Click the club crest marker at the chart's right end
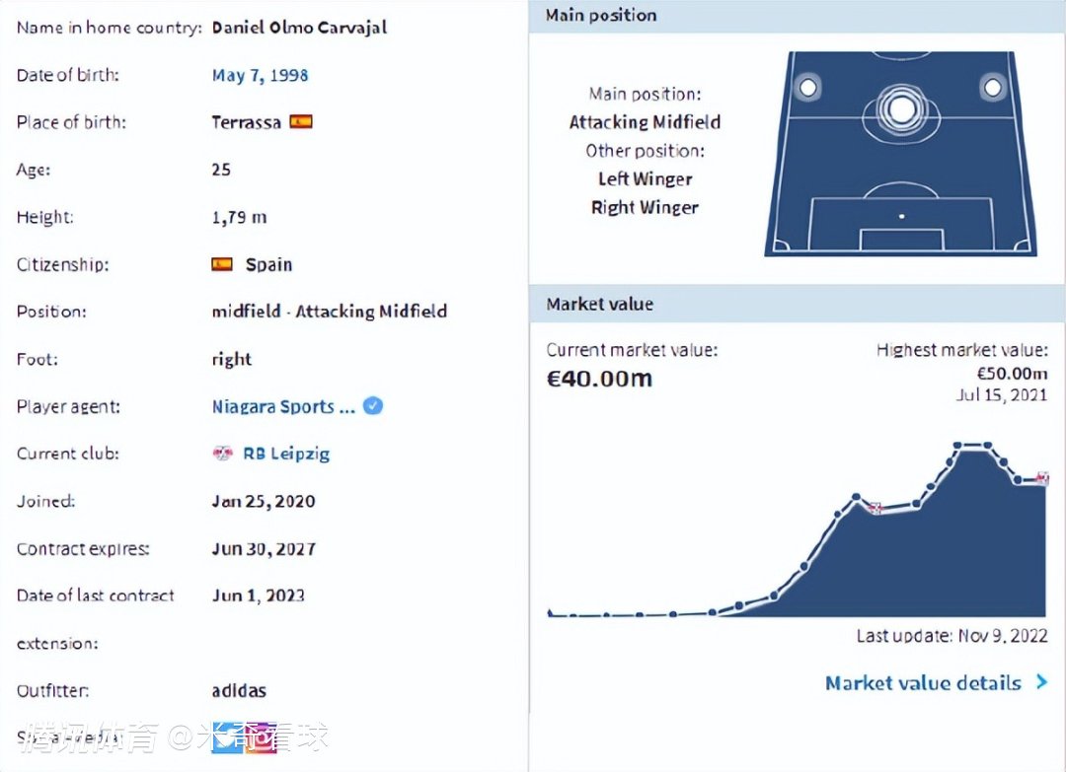 click(1041, 479)
